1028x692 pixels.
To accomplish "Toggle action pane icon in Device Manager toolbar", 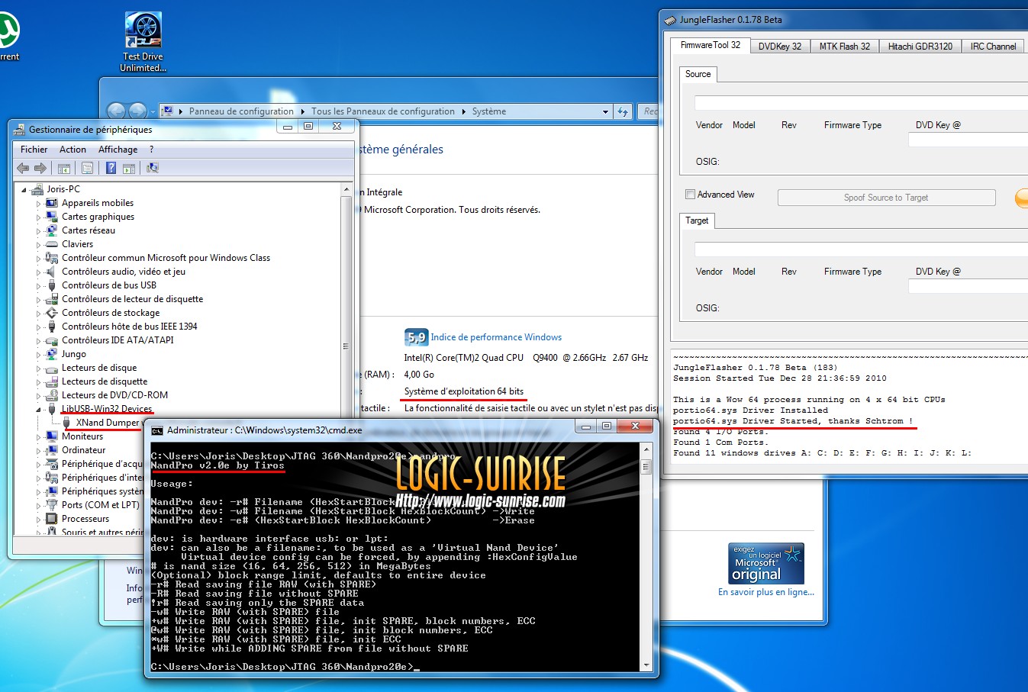I will click(129, 168).
